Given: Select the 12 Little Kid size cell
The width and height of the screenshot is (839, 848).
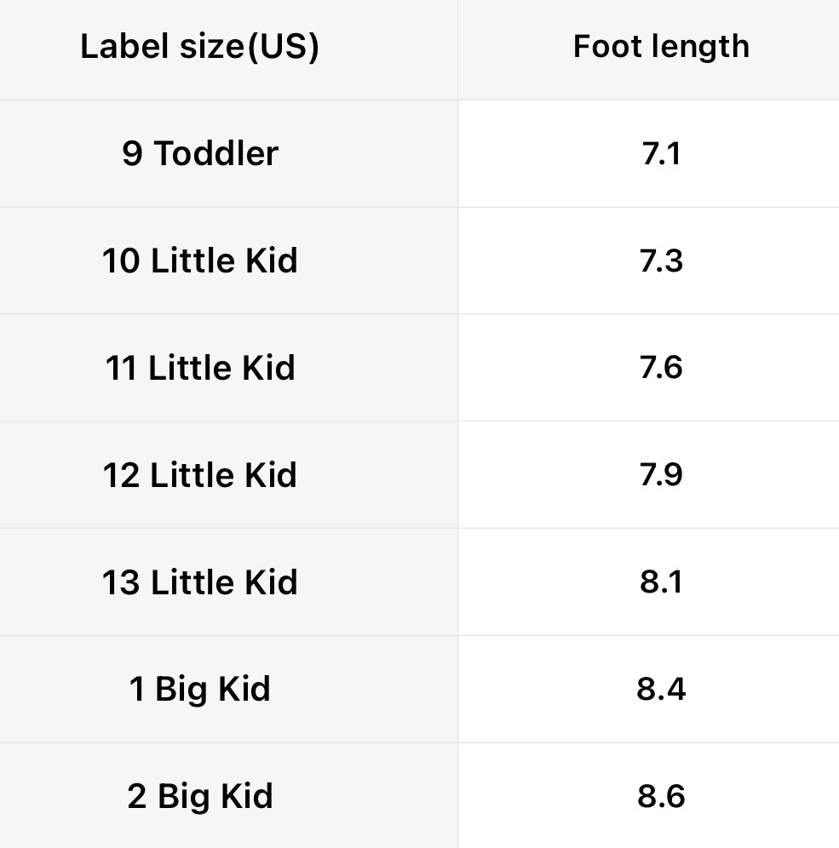Looking at the screenshot, I should click(x=200, y=475).
